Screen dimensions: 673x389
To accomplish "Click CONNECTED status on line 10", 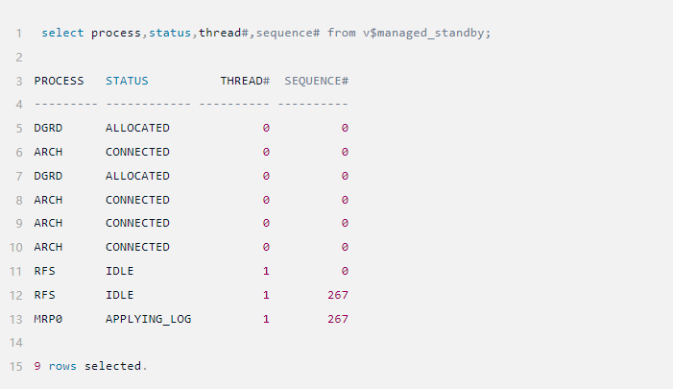I will click(x=137, y=247).
